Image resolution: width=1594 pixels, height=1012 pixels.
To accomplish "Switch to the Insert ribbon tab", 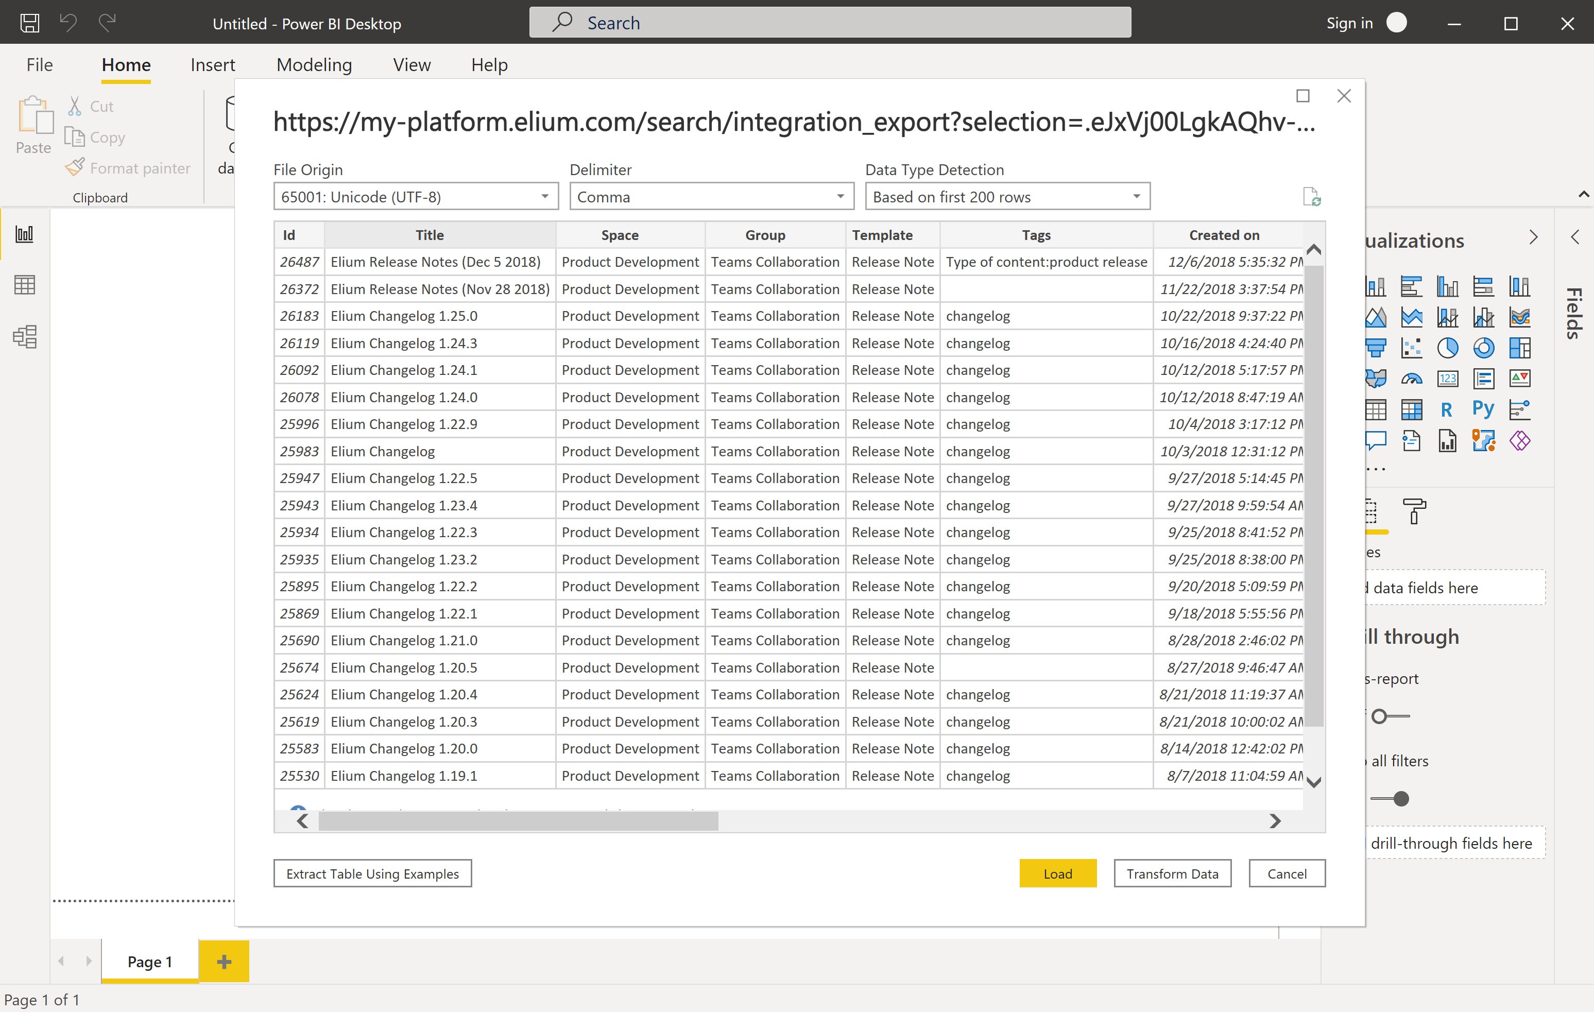I will pos(213,65).
